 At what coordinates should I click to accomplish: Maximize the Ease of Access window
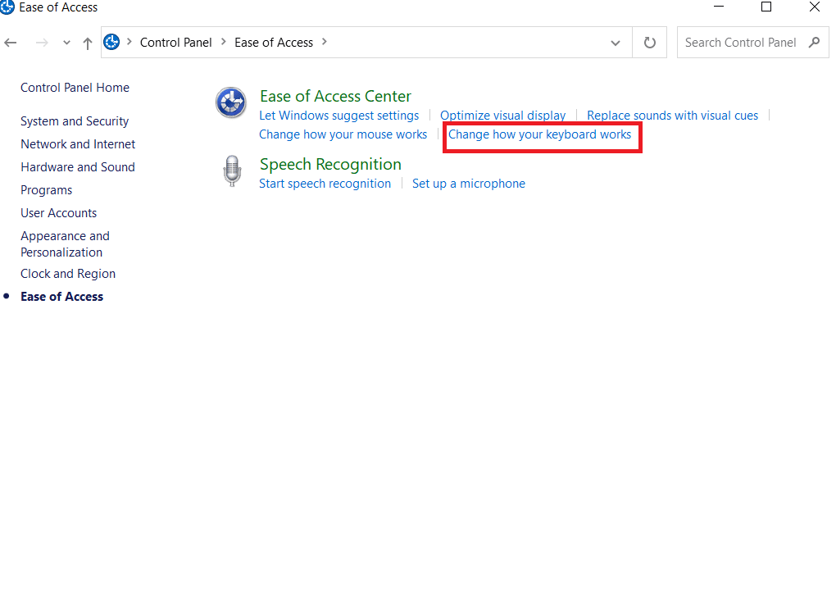click(766, 7)
